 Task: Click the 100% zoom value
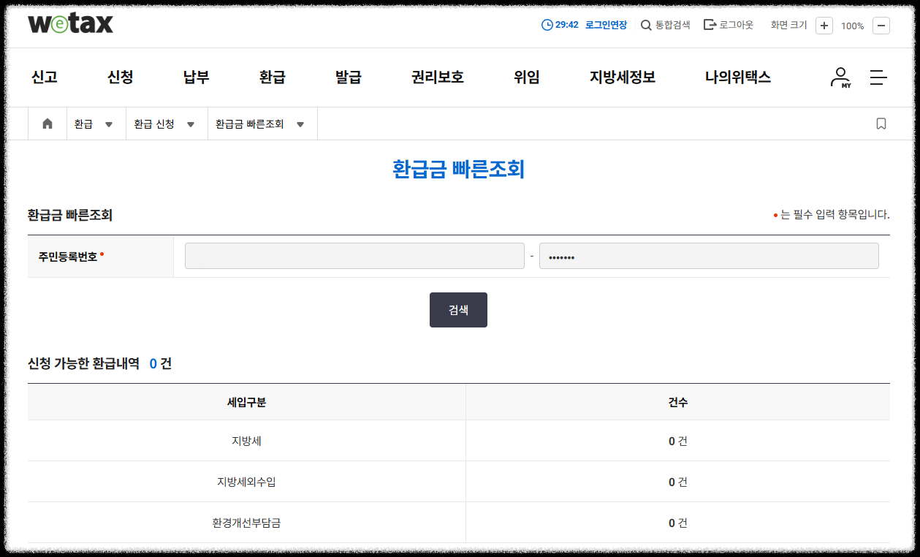[x=852, y=26]
